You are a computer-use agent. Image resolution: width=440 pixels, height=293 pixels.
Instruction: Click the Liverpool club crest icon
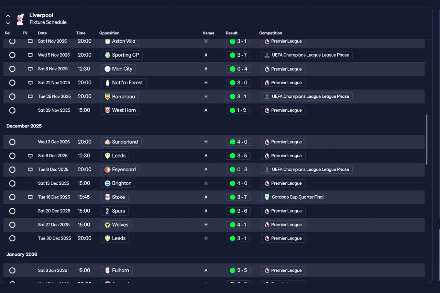coord(20,19)
